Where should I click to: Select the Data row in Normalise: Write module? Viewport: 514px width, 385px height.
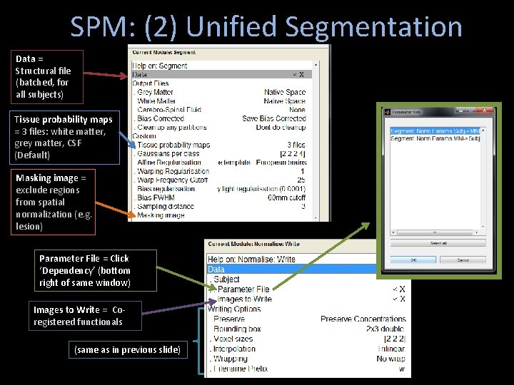(292, 269)
